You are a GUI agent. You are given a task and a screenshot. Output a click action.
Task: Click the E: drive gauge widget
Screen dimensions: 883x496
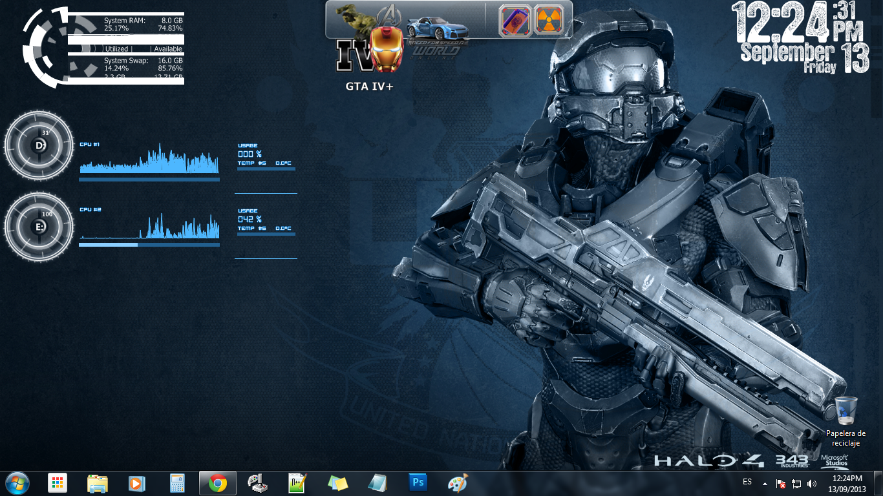coord(39,227)
